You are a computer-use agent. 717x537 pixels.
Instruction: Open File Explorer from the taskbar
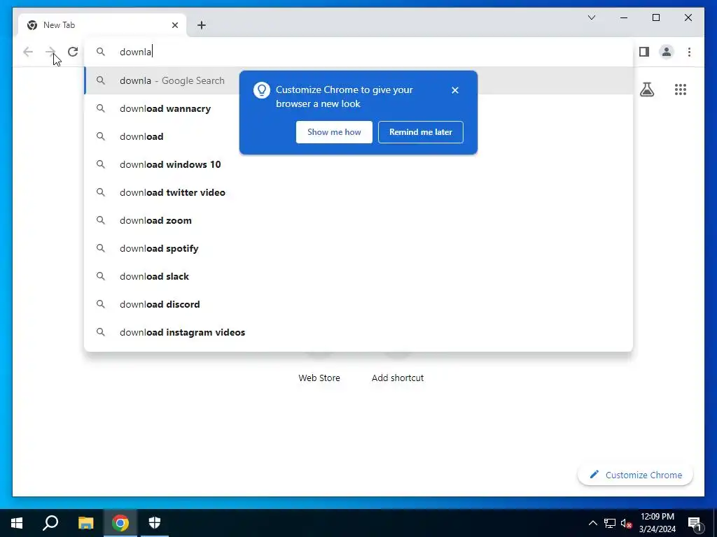85,523
